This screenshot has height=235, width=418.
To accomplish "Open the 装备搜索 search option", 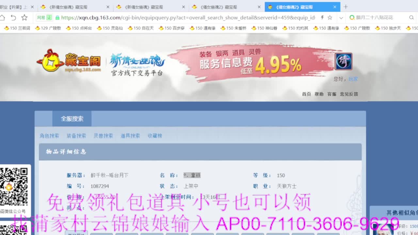I will click(x=76, y=136).
